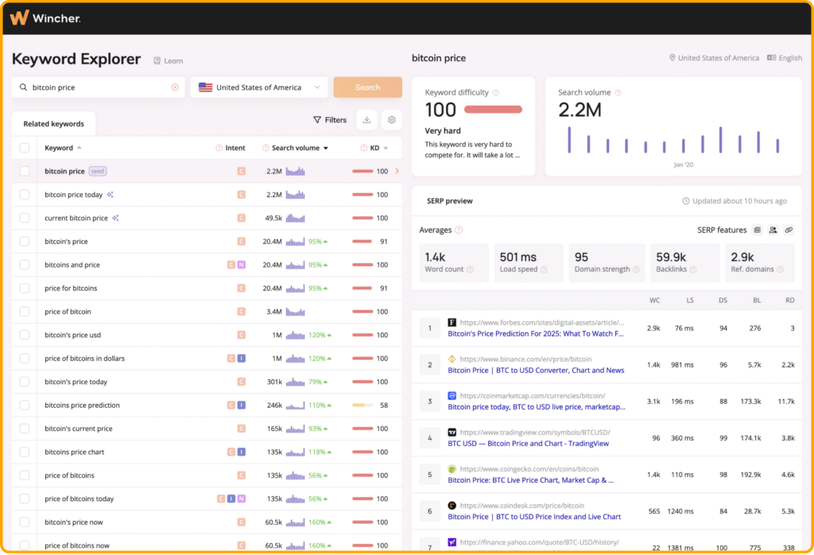814x555 pixels.
Task: Open the United States of America country dropdown
Action: [x=259, y=87]
